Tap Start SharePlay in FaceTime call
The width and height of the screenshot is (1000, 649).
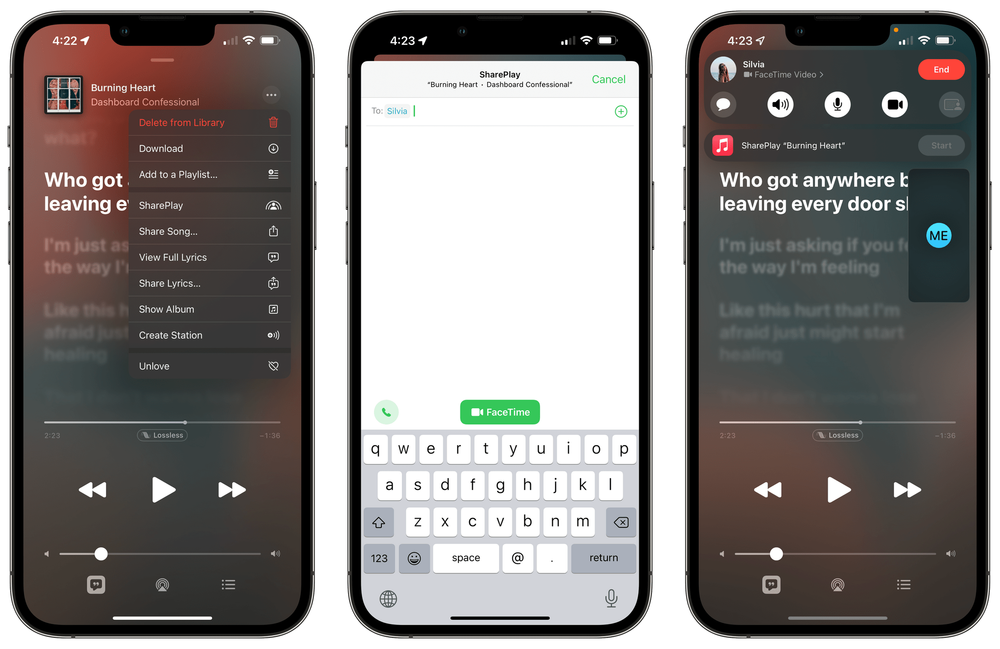coord(941,145)
